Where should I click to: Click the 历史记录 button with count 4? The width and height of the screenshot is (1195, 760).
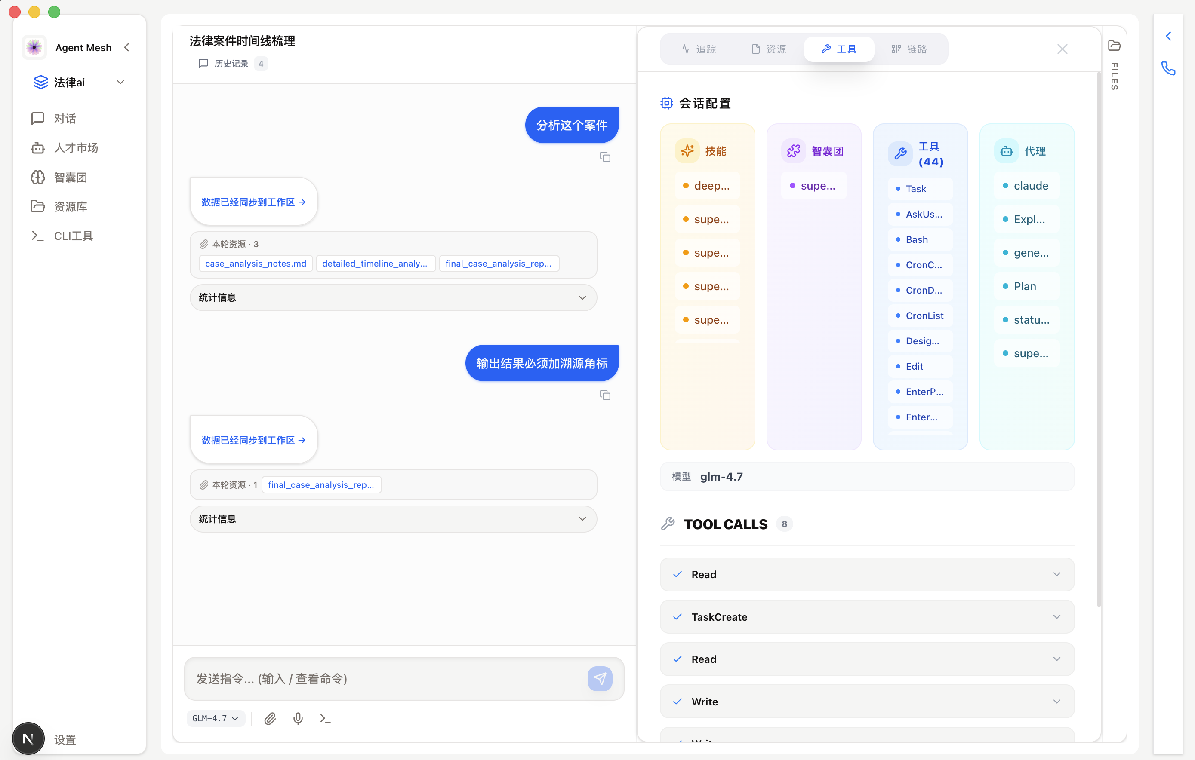[232, 64]
